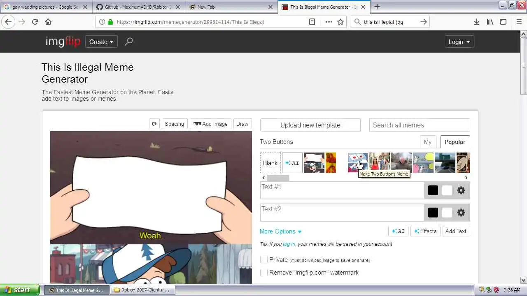Open the Login dropdown
Viewport: 527px width, 296px height.
point(459,42)
